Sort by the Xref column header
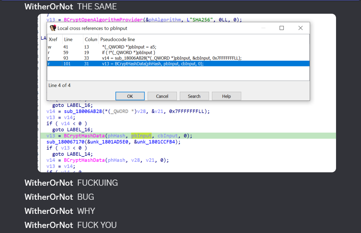The height and width of the screenshot is (233, 361). click(53, 39)
